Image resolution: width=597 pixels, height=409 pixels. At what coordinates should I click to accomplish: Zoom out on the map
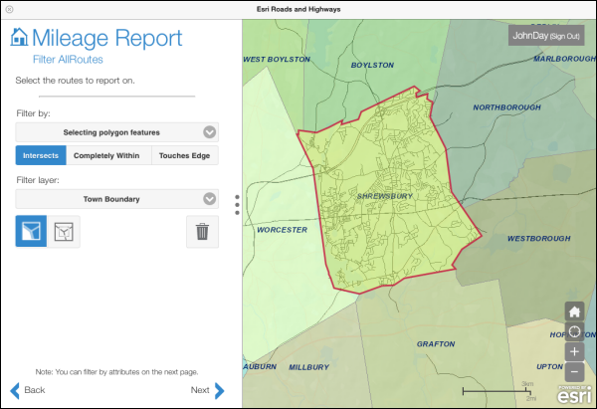tap(574, 372)
